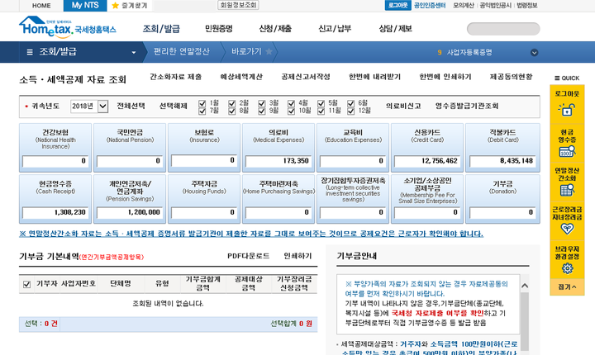Click PDF다운로드 in donation section
595x355 pixels.
(x=249, y=256)
